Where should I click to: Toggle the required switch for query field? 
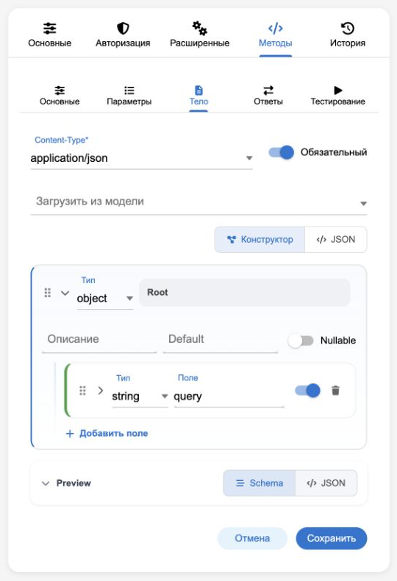coord(307,391)
